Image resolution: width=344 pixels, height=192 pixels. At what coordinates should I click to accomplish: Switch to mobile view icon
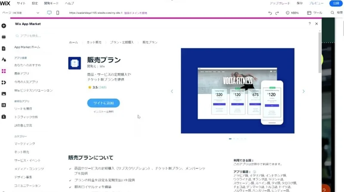[58, 13]
